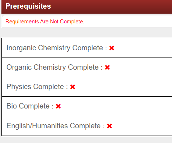Viewport: 172px width, 143px height.
Task: Click the Prerequisites heading title
Action: point(28,6)
